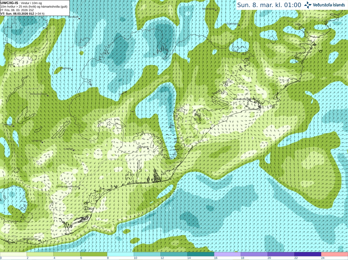348x260 pixels.
Task: Click the 16–18 m/s legend swatch
Action: pyautogui.click(x=228, y=254)
